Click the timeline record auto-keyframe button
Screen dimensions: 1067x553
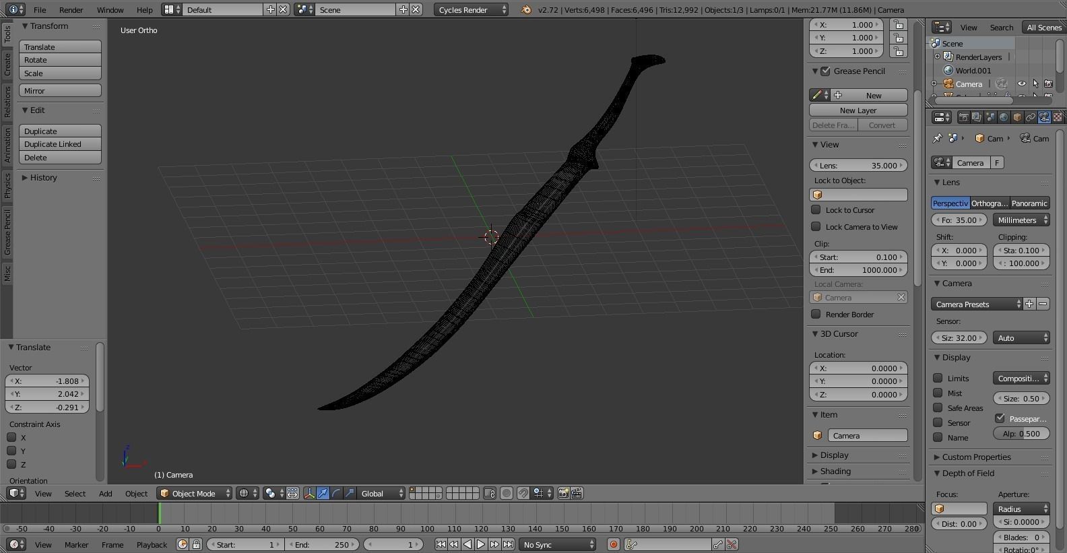coord(613,544)
